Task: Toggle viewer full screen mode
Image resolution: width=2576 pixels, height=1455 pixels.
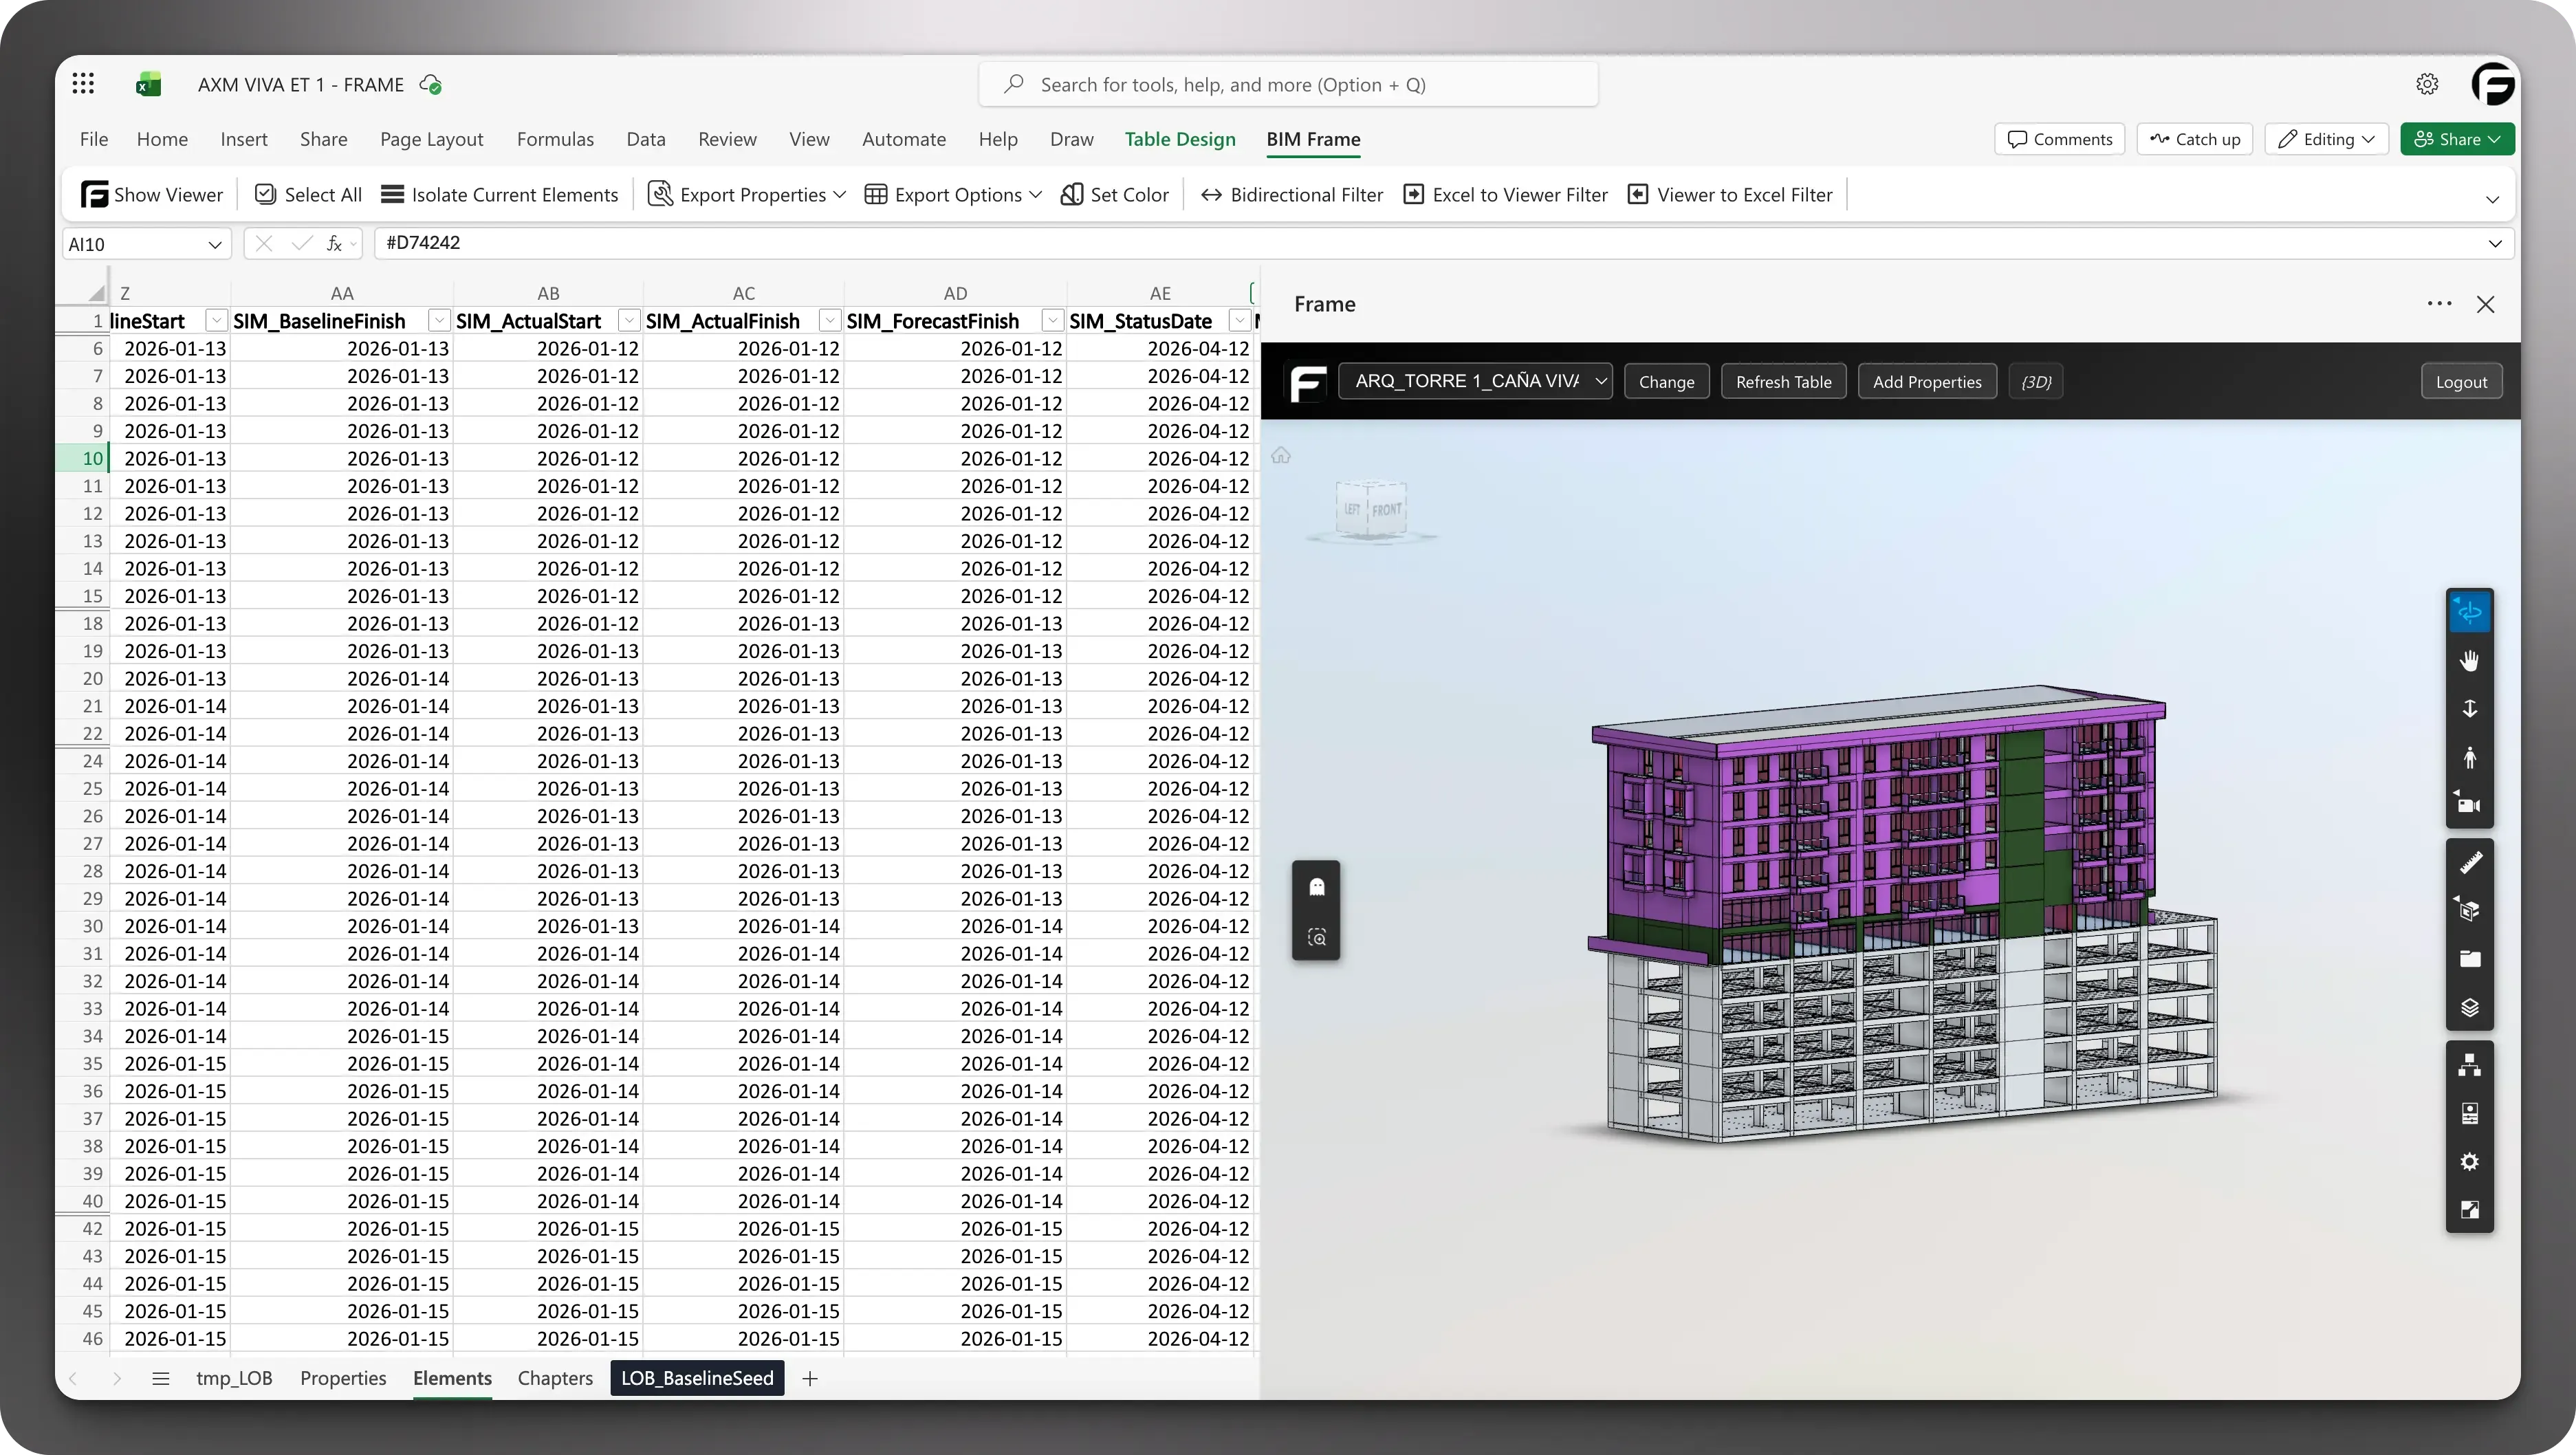Action: (2469, 1210)
